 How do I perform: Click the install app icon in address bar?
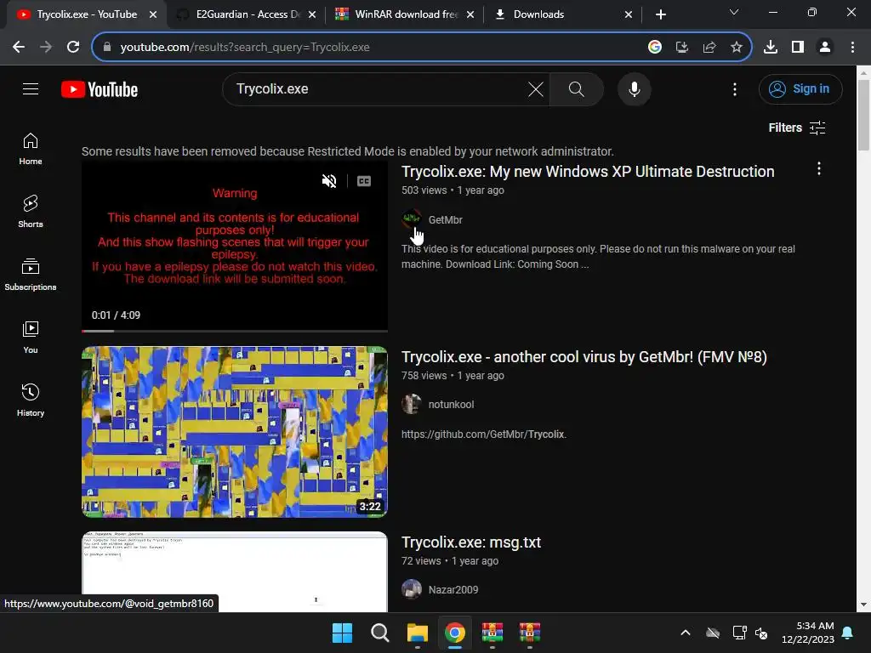tap(682, 48)
